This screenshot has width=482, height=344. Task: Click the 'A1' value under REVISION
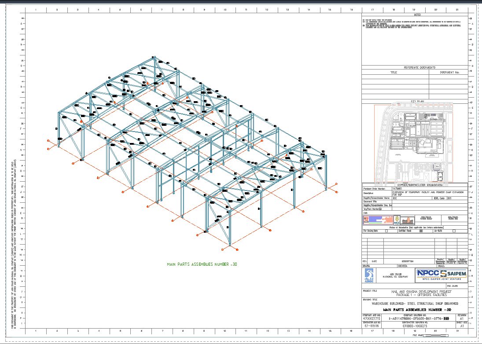462,318
